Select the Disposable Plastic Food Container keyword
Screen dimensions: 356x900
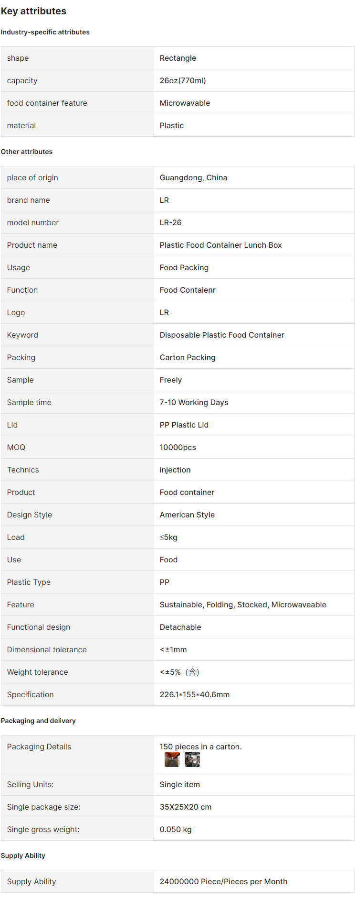[x=222, y=335]
